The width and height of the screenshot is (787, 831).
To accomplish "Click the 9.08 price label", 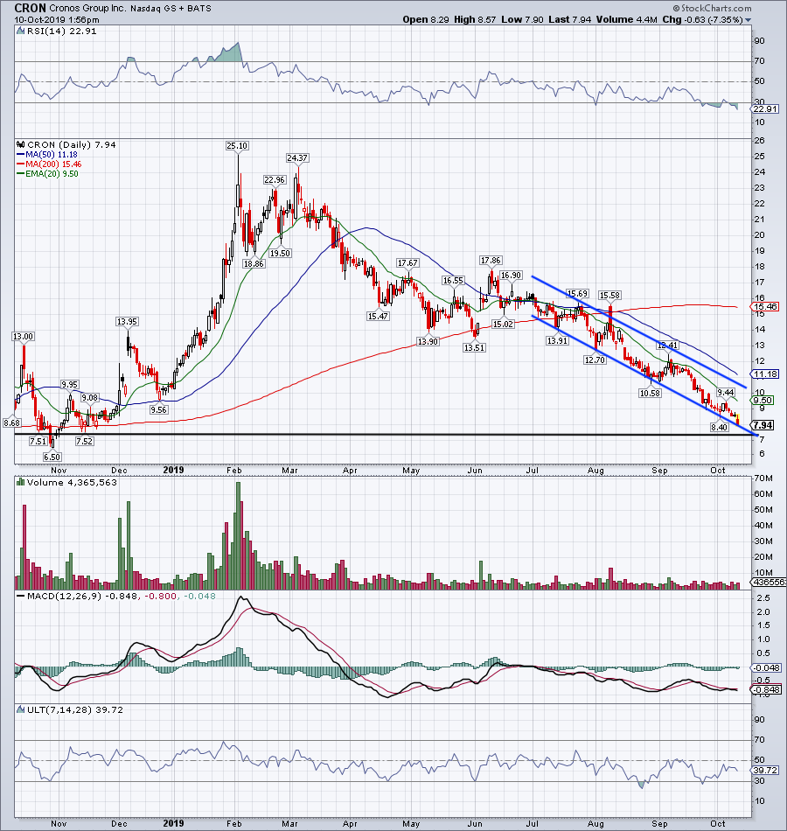I will pyautogui.click(x=89, y=397).
